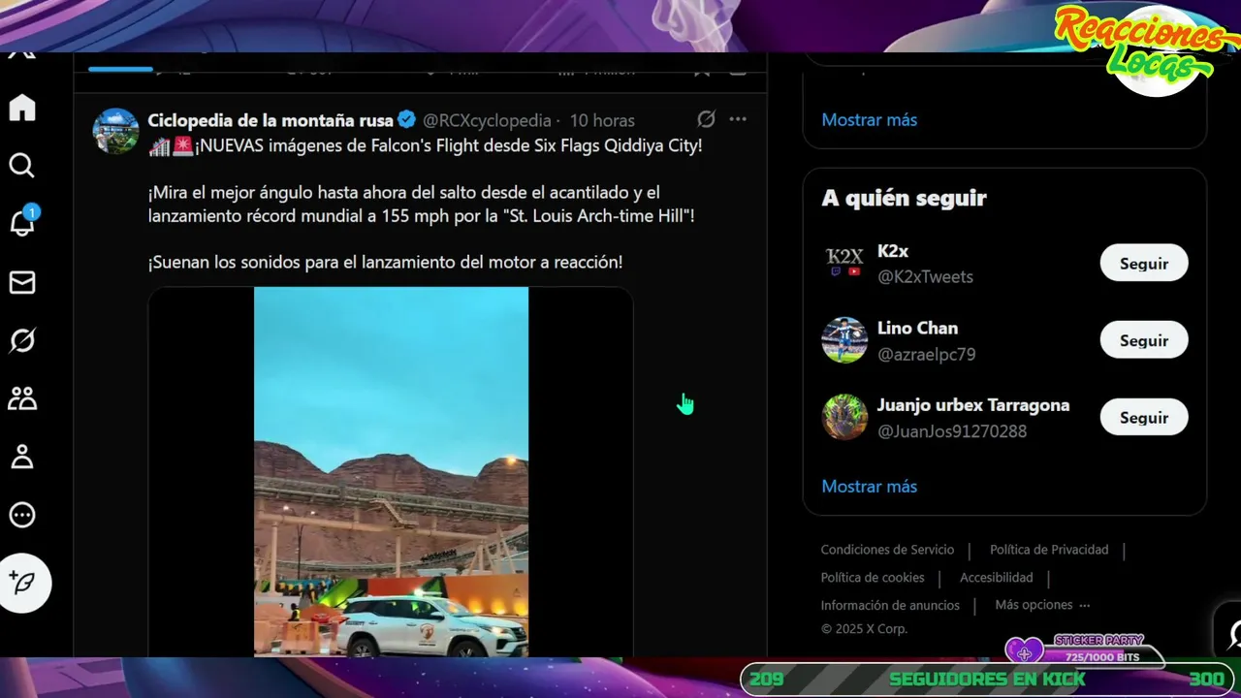Open the More circle icon in sidebar
This screenshot has height=698, width=1241.
tap(22, 515)
